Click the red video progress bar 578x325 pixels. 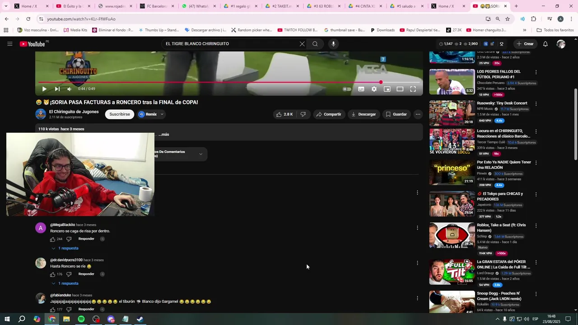tap(229, 82)
